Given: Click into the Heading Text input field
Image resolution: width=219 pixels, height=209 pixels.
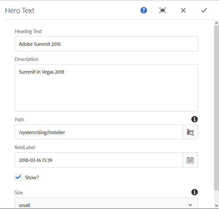Looking at the screenshot, I should (106, 44).
